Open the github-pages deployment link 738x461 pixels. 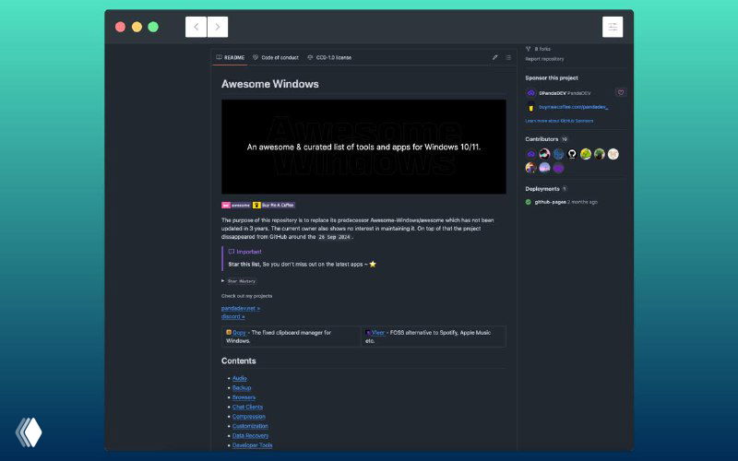550,202
